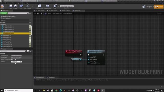
Task: Open File menu
Action: pyautogui.click(x=1, y=3)
